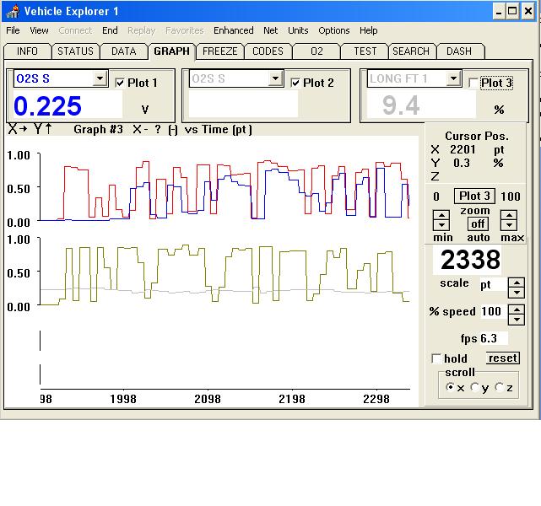This screenshot has width=541, height=506.
Task: Switch to the CODES tab
Action: pyautogui.click(x=268, y=51)
